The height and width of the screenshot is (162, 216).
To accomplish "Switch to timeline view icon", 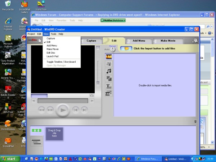I will click(36, 141).
